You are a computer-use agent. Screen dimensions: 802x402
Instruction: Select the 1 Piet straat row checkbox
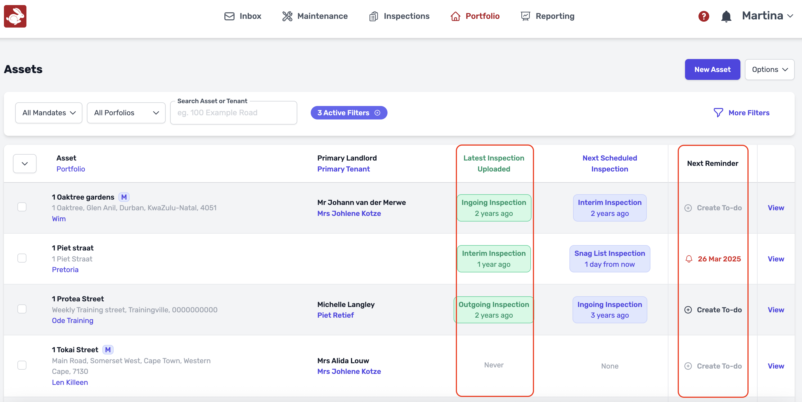click(22, 258)
